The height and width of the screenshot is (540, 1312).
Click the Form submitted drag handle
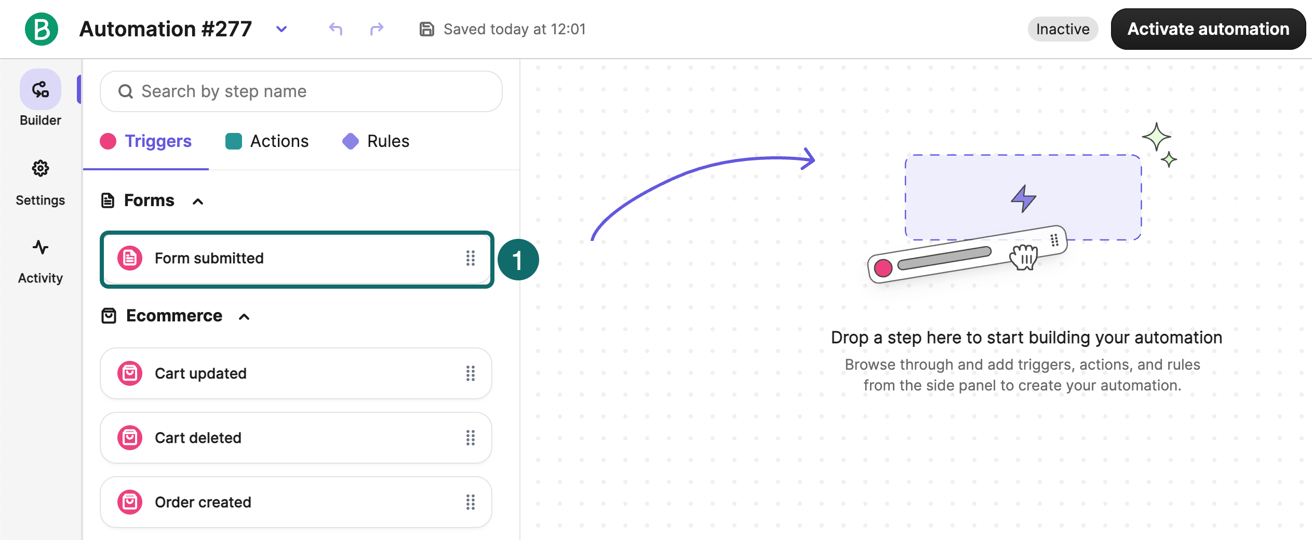(471, 258)
